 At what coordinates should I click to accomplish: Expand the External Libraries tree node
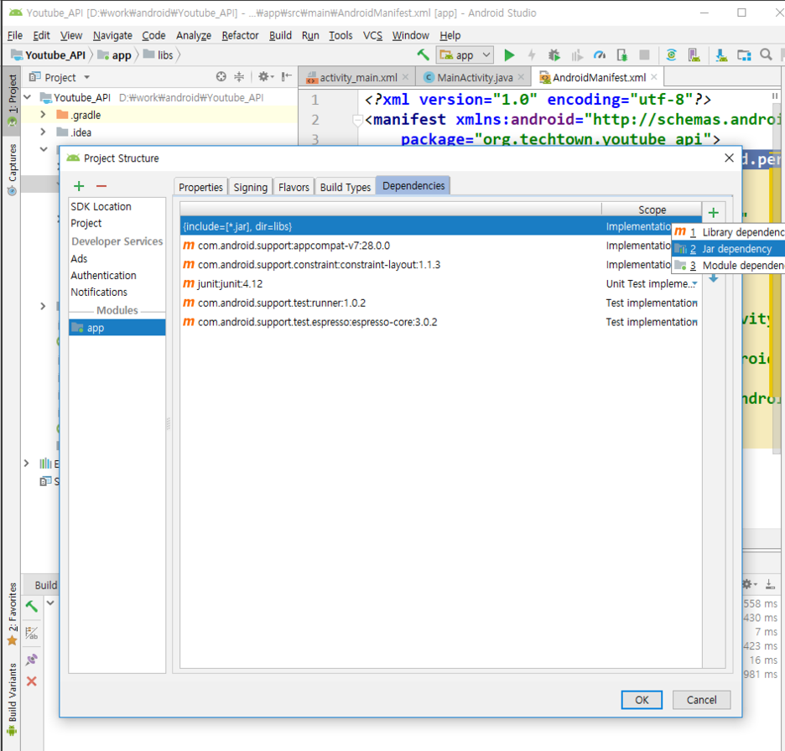(27, 464)
